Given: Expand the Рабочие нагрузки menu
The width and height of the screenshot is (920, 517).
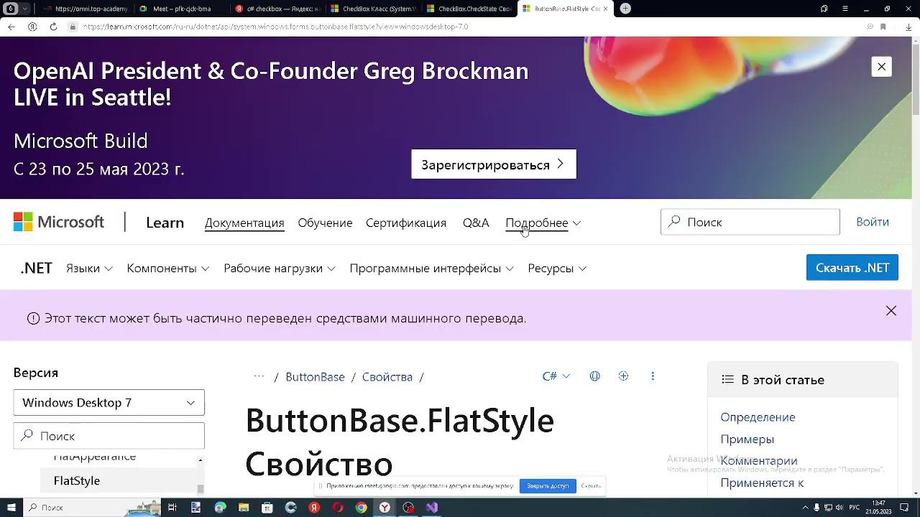Looking at the screenshot, I should click(x=280, y=268).
